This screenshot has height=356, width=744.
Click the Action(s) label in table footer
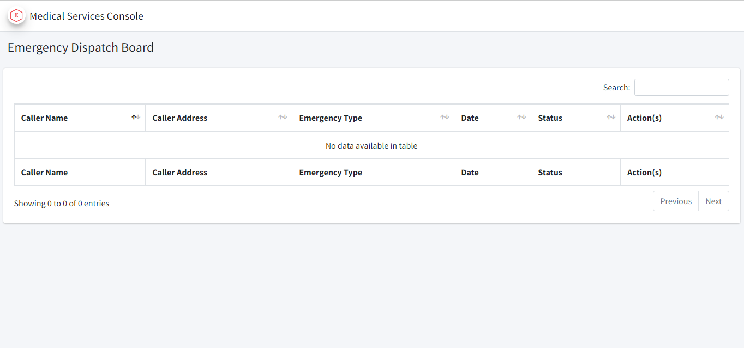coord(644,173)
